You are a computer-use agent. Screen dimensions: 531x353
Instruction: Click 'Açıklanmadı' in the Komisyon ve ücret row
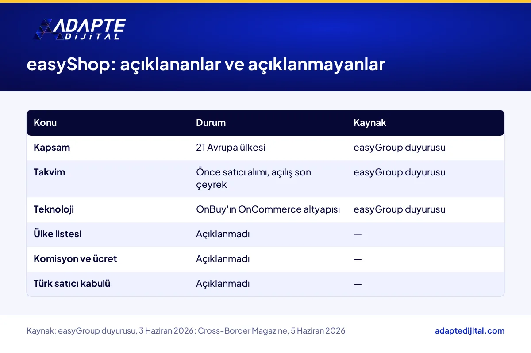coord(223,259)
